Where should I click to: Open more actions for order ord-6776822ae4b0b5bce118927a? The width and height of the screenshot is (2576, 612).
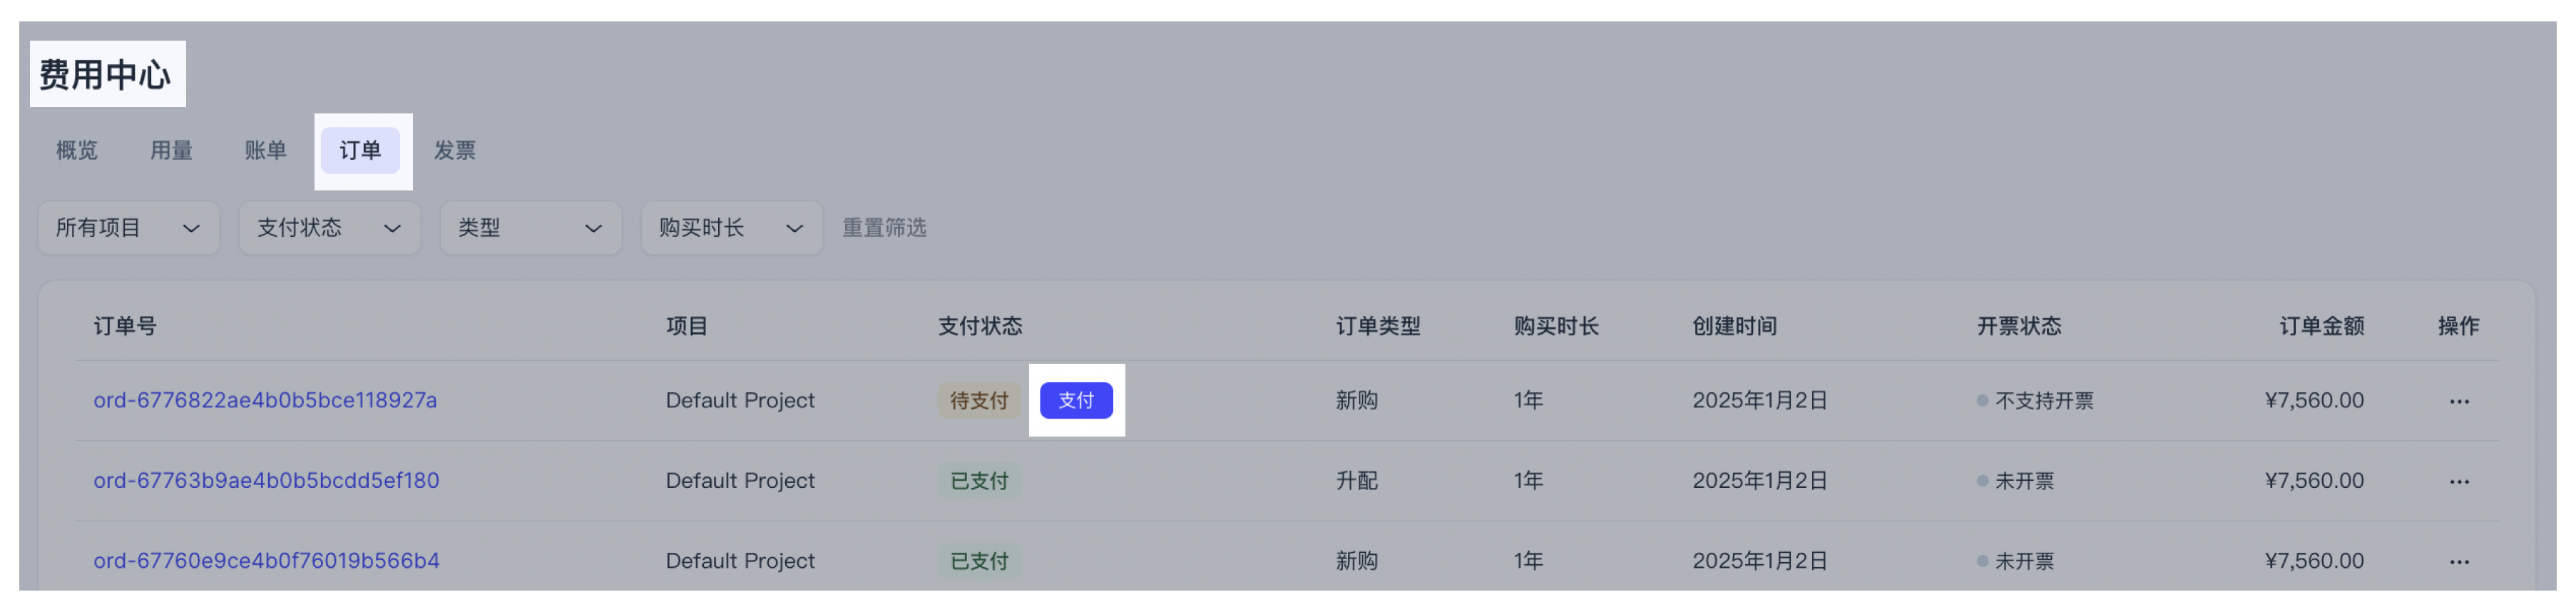point(2458,401)
